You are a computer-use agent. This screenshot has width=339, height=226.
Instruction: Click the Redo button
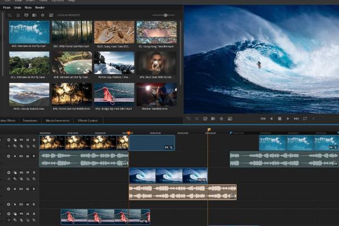point(28,7)
